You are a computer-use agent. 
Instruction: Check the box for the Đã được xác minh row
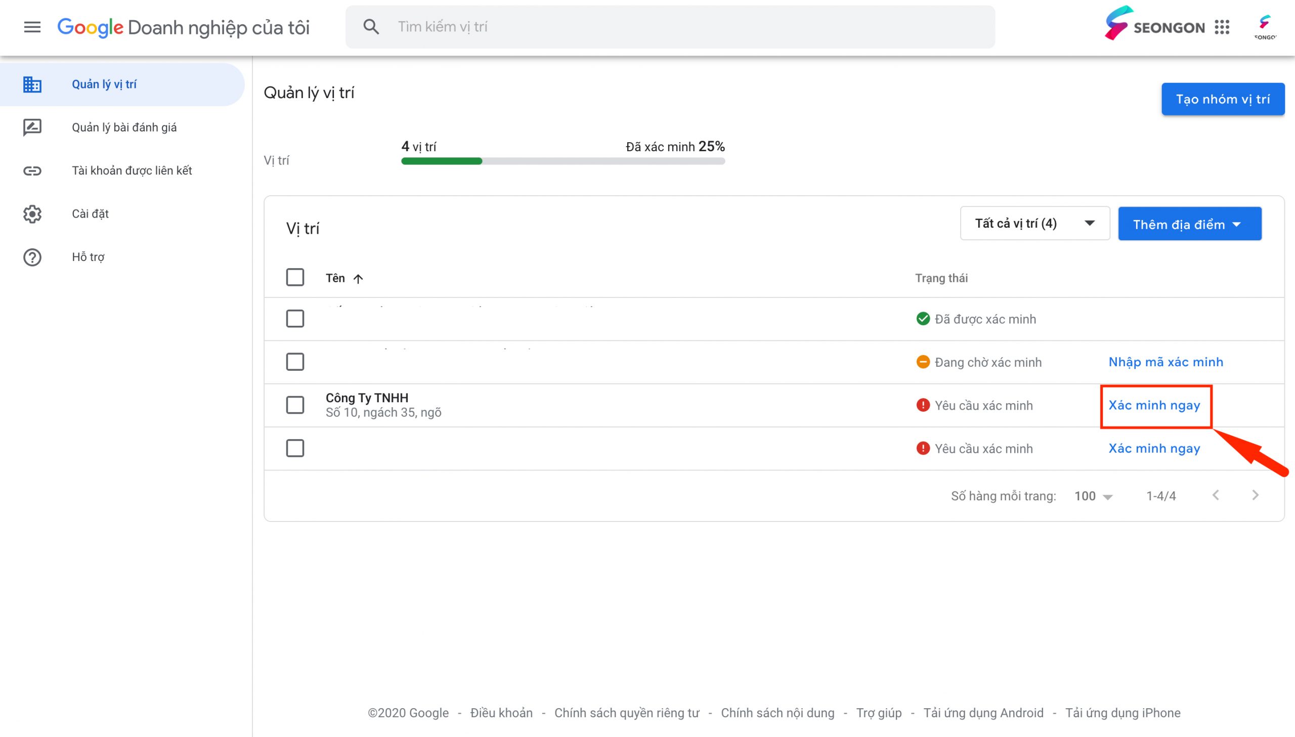[x=295, y=319]
